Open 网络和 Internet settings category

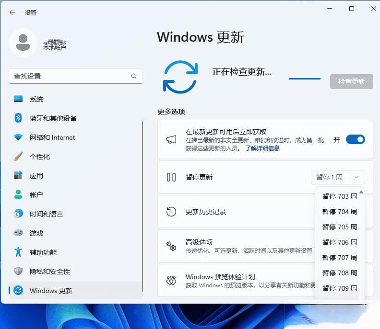coord(75,137)
